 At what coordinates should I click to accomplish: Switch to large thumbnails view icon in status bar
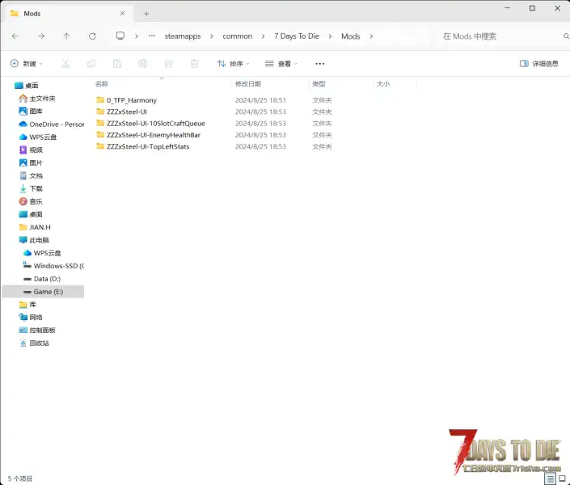563,479
